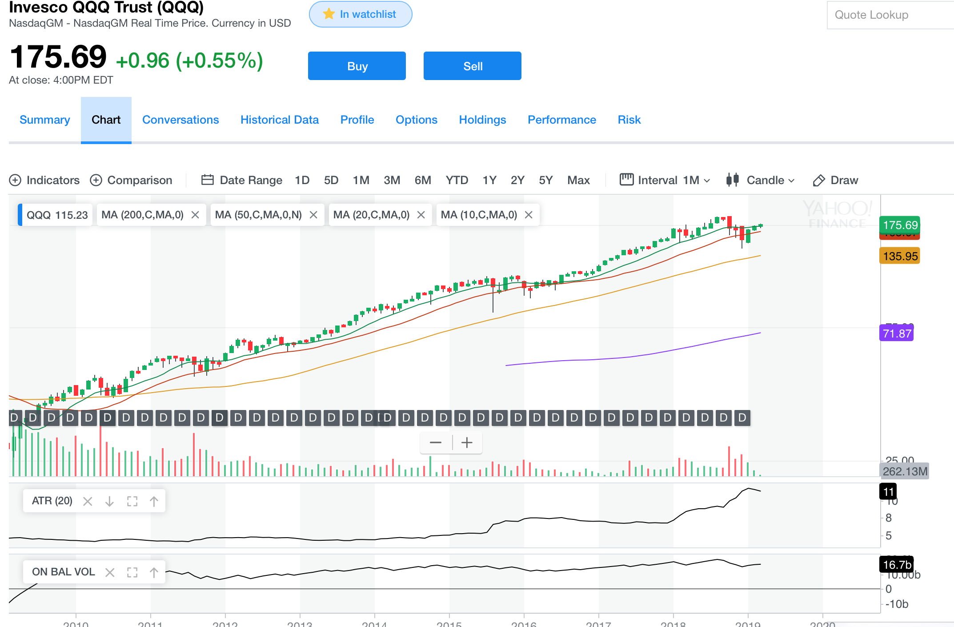Set range to 5D
This screenshot has width=954, height=627.
pos(331,180)
